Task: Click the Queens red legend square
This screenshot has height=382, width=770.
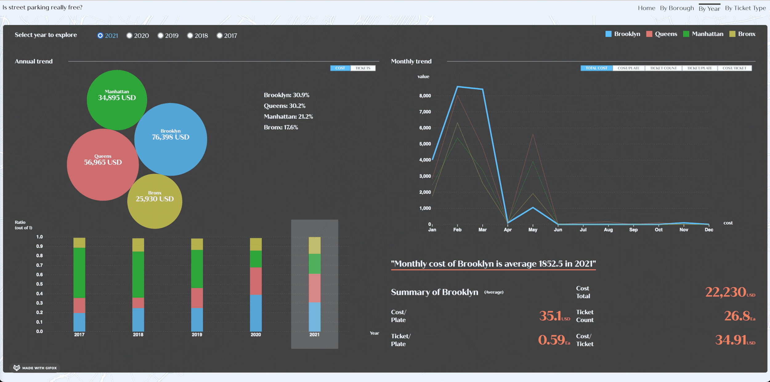Action: tap(649, 34)
